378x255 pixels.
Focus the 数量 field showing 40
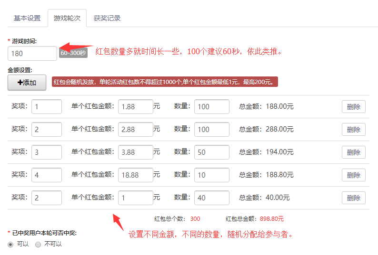click(211, 198)
